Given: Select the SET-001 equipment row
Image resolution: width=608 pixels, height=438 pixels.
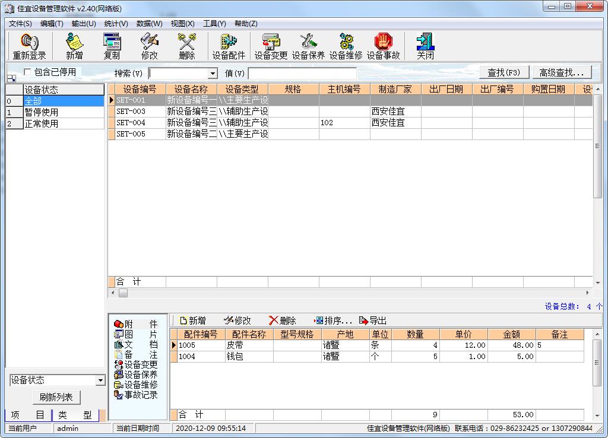Looking at the screenshot, I should coord(350,100).
